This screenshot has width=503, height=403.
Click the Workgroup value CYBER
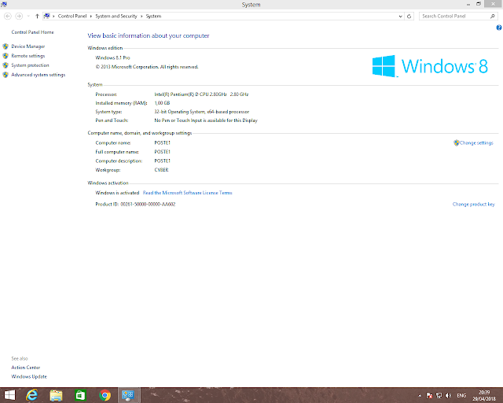161,170
